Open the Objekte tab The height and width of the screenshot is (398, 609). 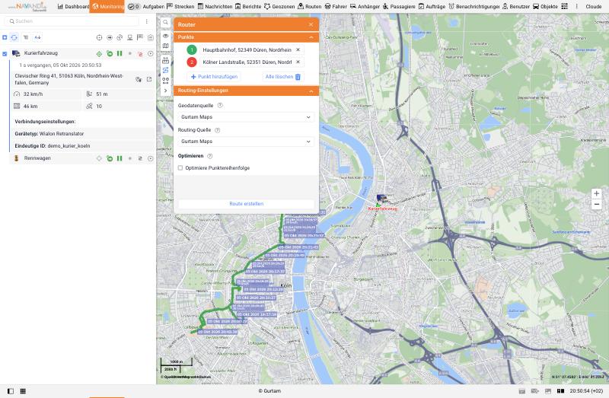tap(545, 6)
